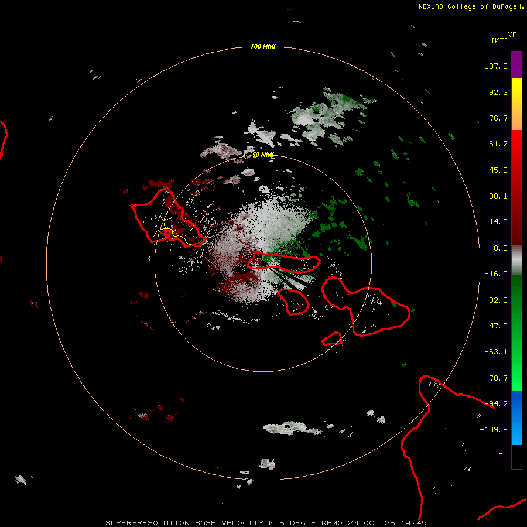Click the -94.2 legend value
Image resolution: width=527 pixels, height=527 pixels.
(x=496, y=403)
